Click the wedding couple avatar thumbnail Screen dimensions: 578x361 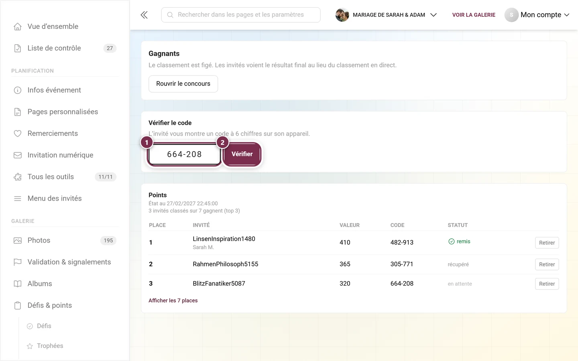[x=342, y=15]
